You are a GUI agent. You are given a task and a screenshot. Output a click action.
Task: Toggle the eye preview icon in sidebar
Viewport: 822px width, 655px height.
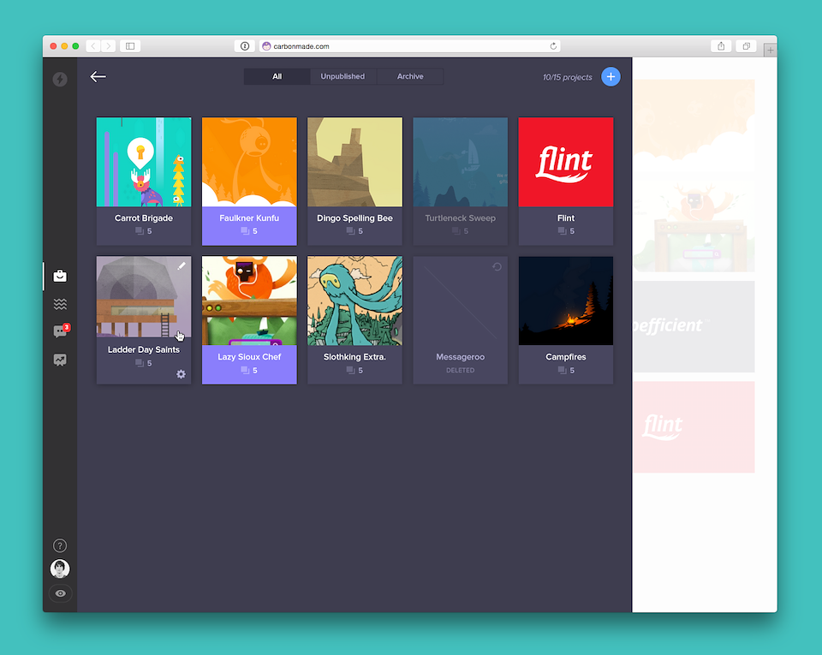(60, 593)
